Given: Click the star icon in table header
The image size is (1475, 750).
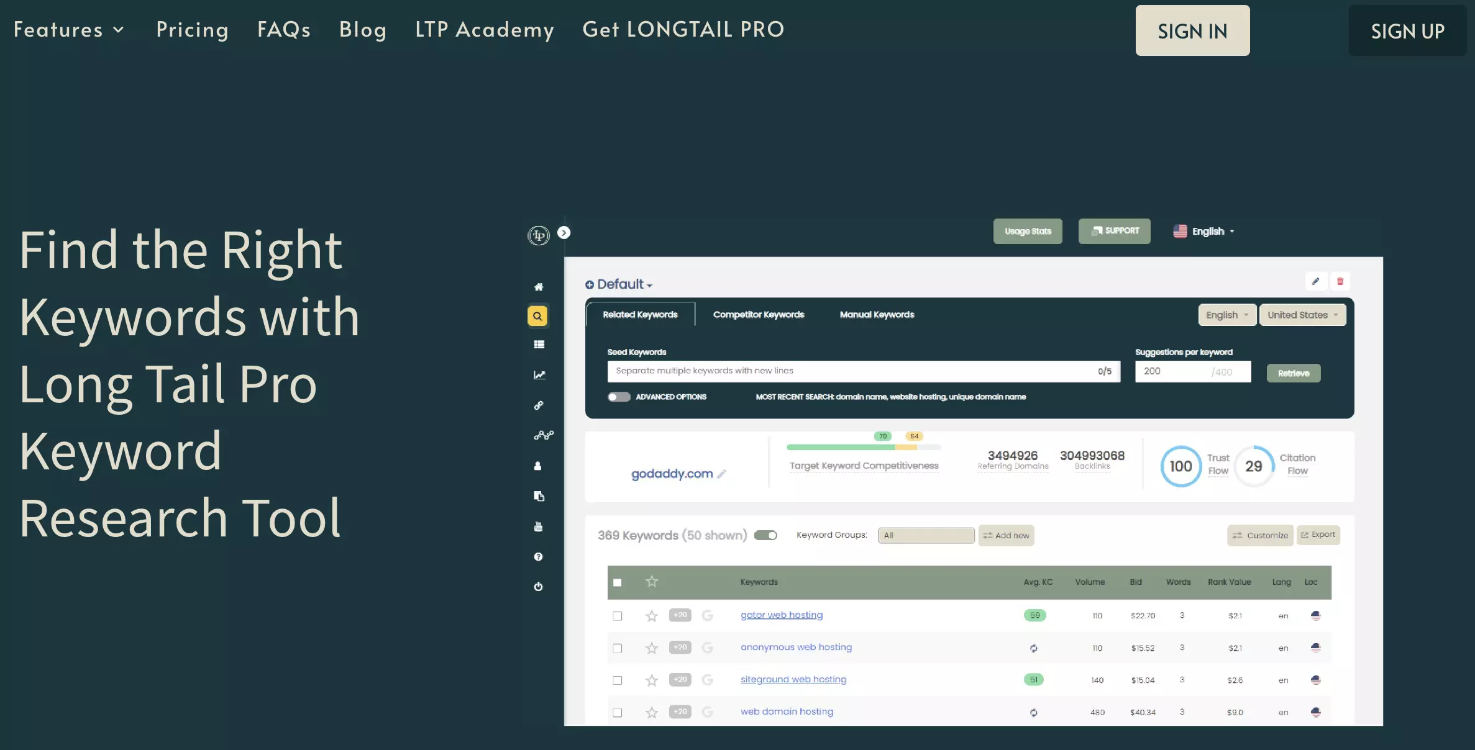Looking at the screenshot, I should point(651,582).
